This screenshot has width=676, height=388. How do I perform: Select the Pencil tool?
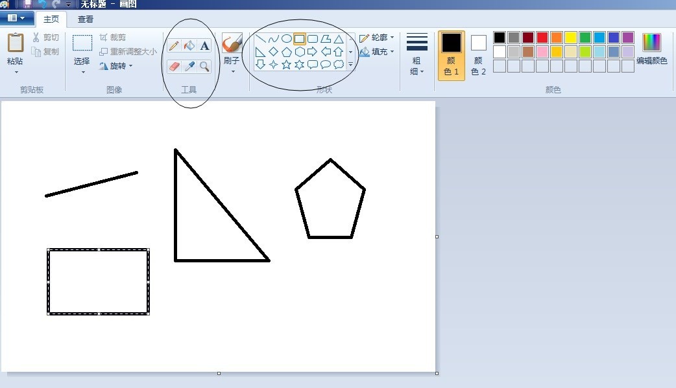[173, 46]
